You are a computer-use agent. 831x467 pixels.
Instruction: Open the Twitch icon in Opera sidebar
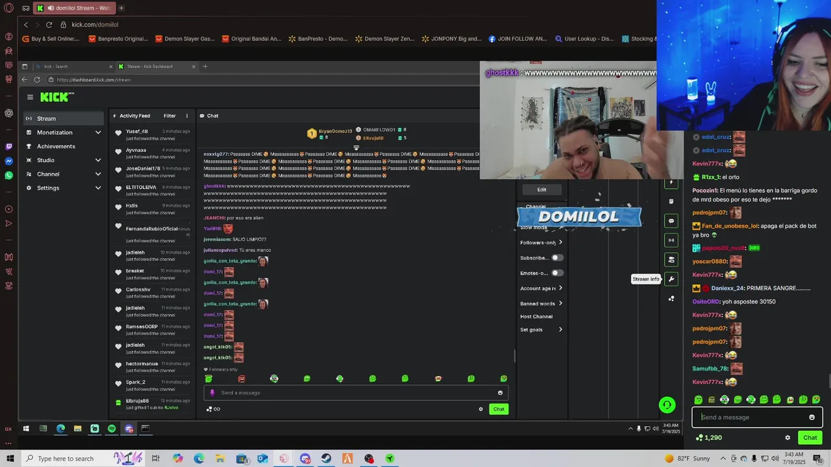tap(8, 147)
